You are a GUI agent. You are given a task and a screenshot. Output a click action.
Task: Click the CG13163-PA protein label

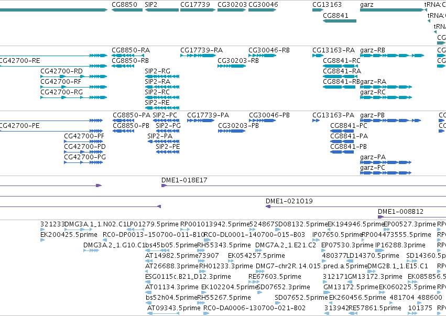click(x=333, y=115)
